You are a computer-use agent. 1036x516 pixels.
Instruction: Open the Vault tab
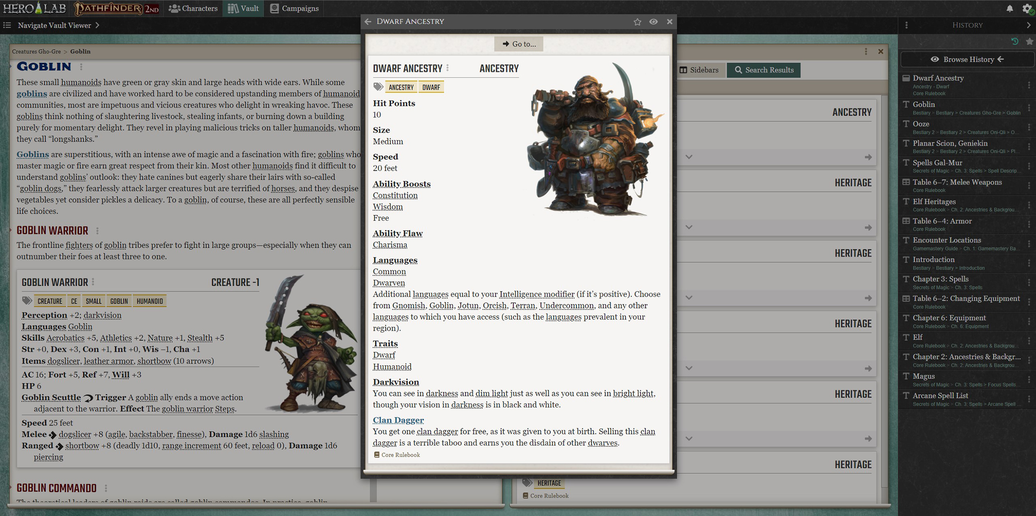point(243,8)
